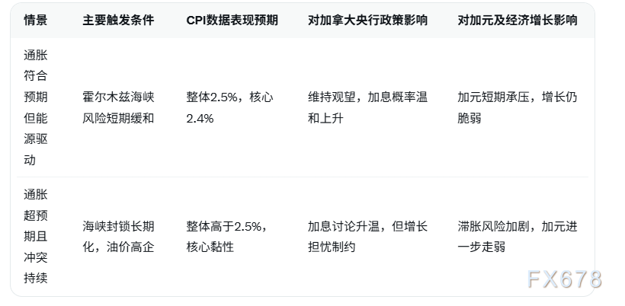This screenshot has height=306, width=625.
Task: Click the 霍尔木兹海峡 text line
Action: [x=118, y=97]
